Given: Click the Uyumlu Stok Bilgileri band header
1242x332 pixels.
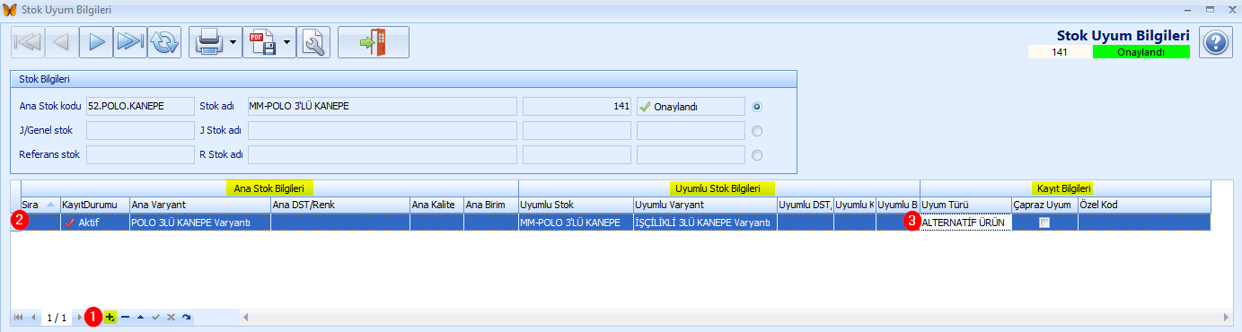Looking at the screenshot, I should [718, 188].
